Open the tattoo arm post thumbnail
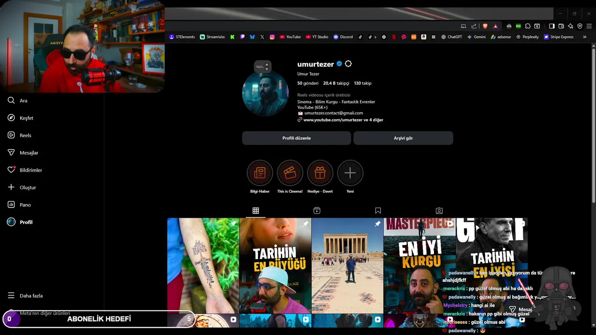The height and width of the screenshot is (335, 596). [203, 266]
